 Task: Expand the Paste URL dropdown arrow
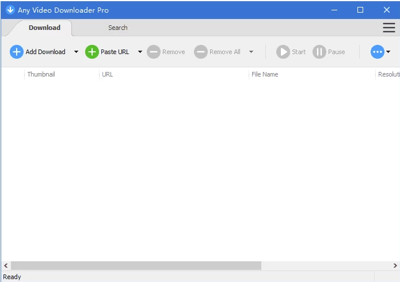tap(140, 52)
